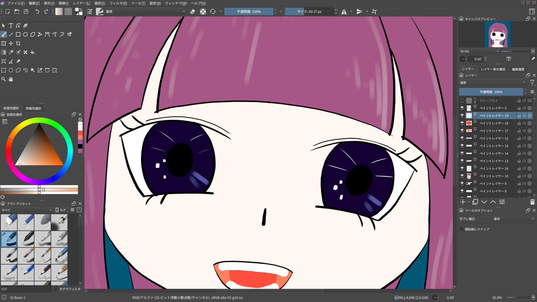The height and width of the screenshot is (302, 537).
Task: Hide ペイントレイヤー 18 with its eye icon
Action: 462,123
